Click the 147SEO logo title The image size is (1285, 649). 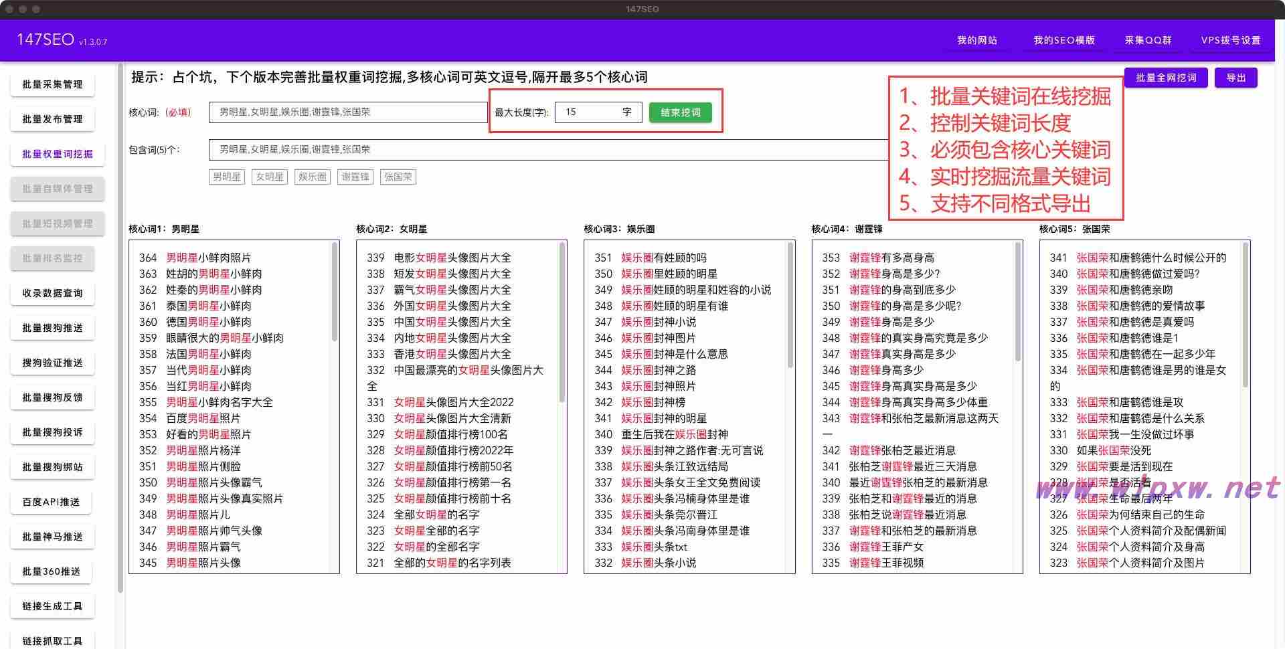(x=46, y=39)
